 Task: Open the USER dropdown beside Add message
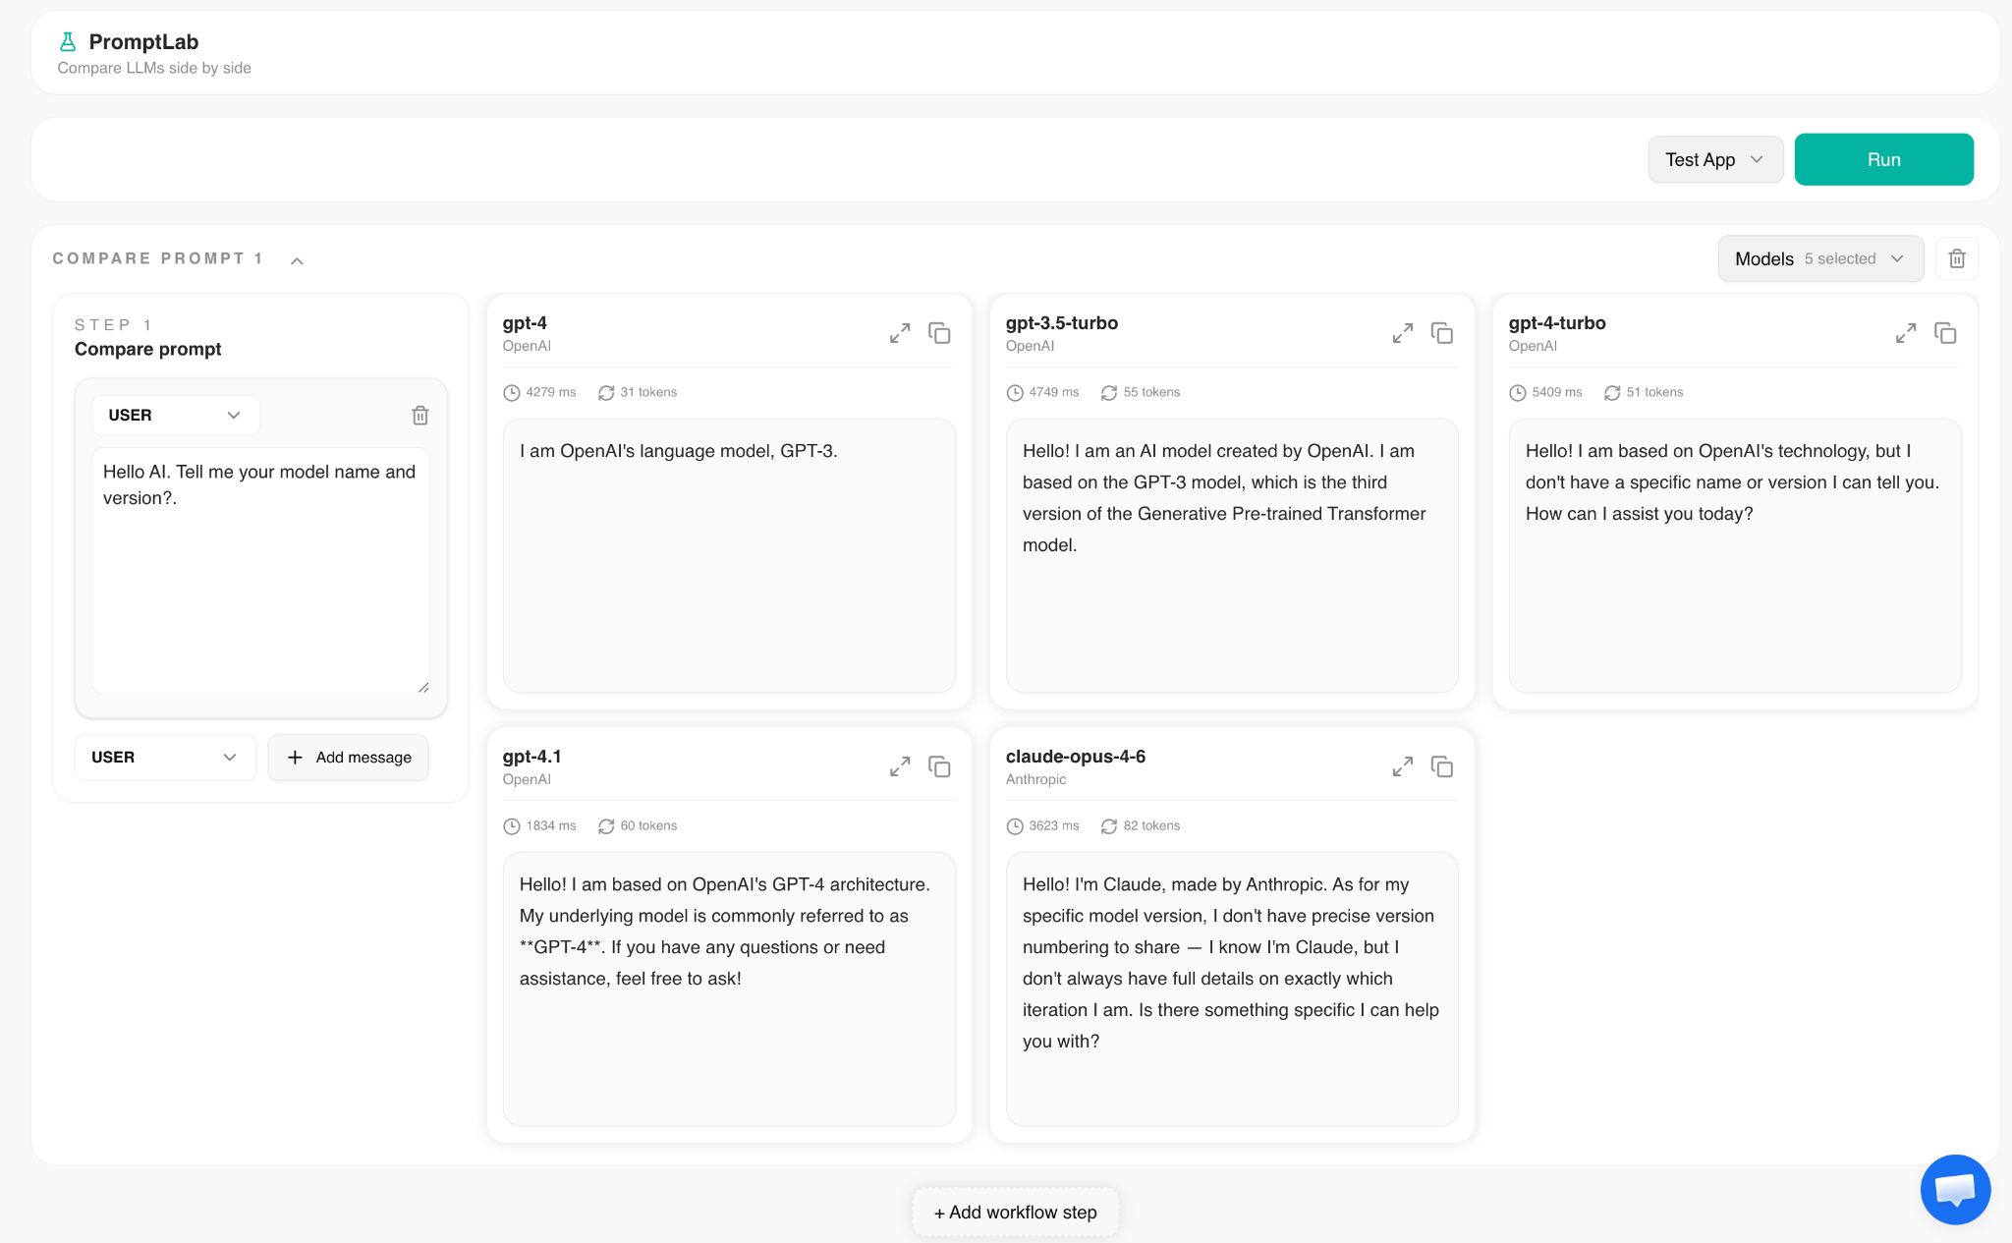coord(165,758)
